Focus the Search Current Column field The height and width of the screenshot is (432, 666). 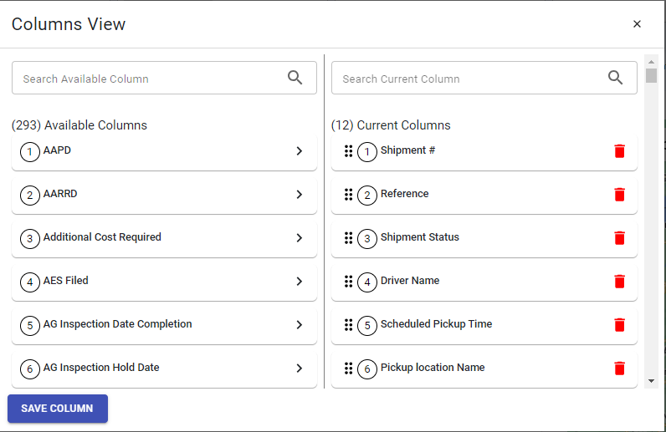[x=484, y=78]
